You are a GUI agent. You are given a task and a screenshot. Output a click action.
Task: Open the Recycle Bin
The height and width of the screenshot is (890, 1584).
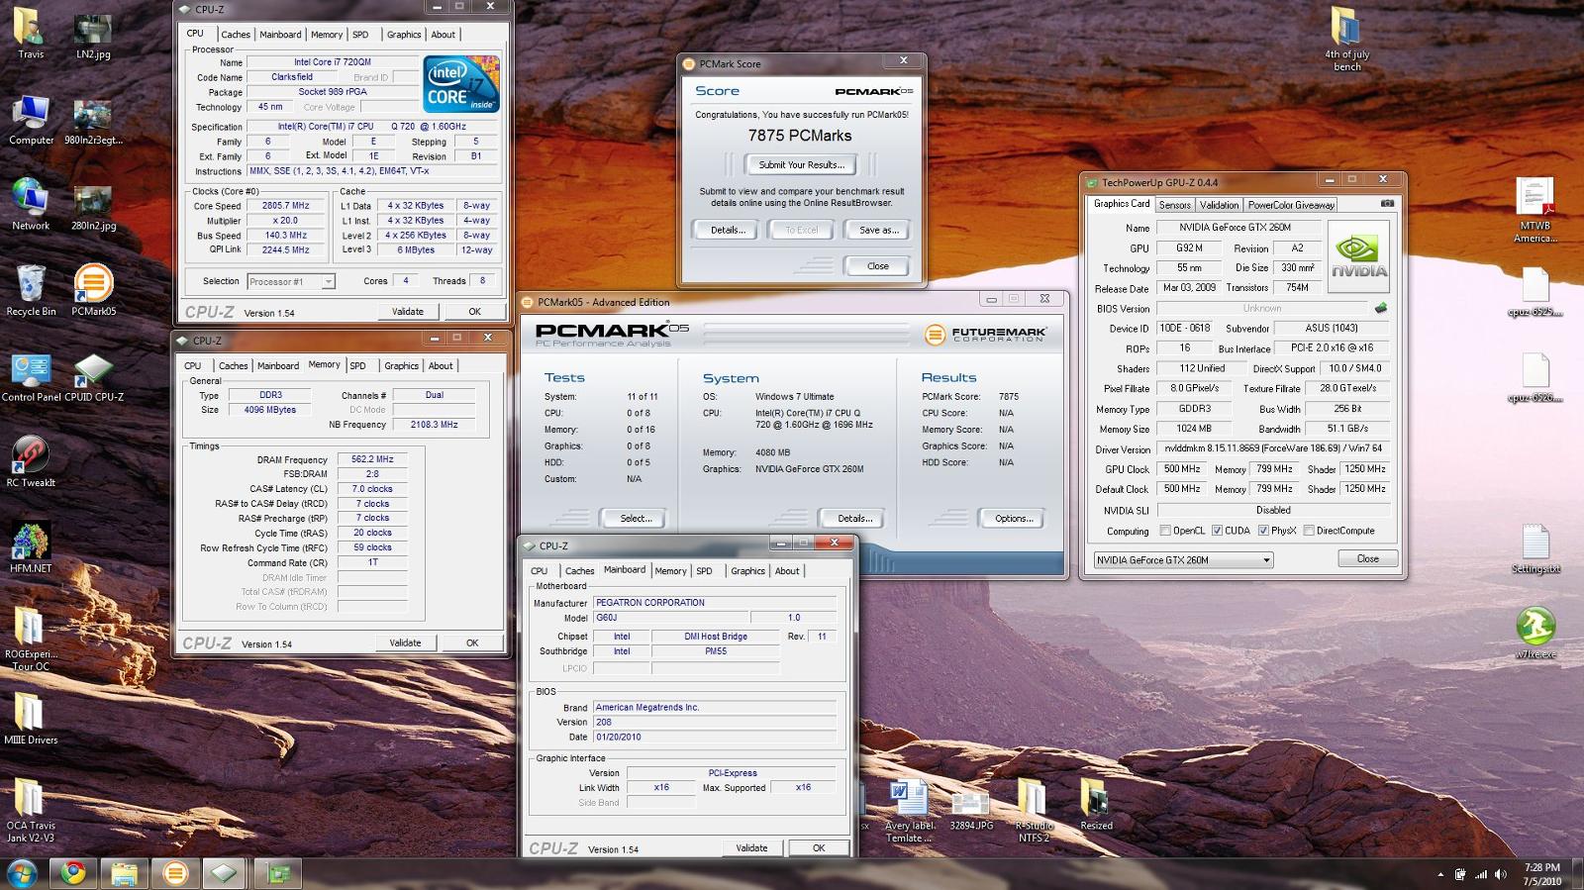click(x=31, y=290)
